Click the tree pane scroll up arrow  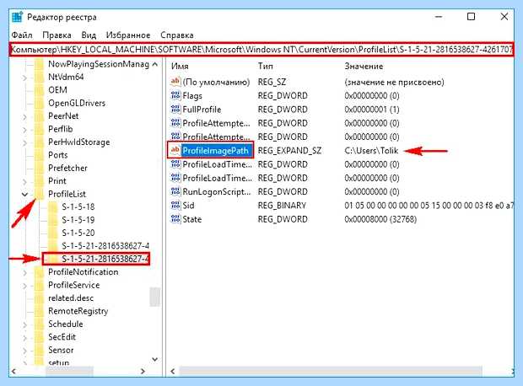154,64
